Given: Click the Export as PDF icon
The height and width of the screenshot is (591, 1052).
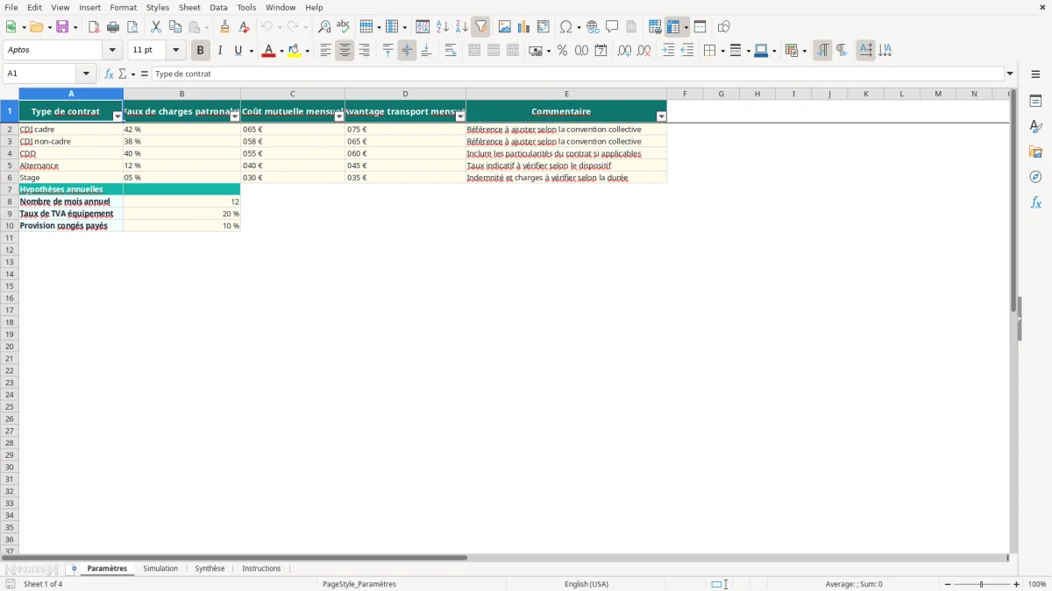Looking at the screenshot, I should (94, 27).
